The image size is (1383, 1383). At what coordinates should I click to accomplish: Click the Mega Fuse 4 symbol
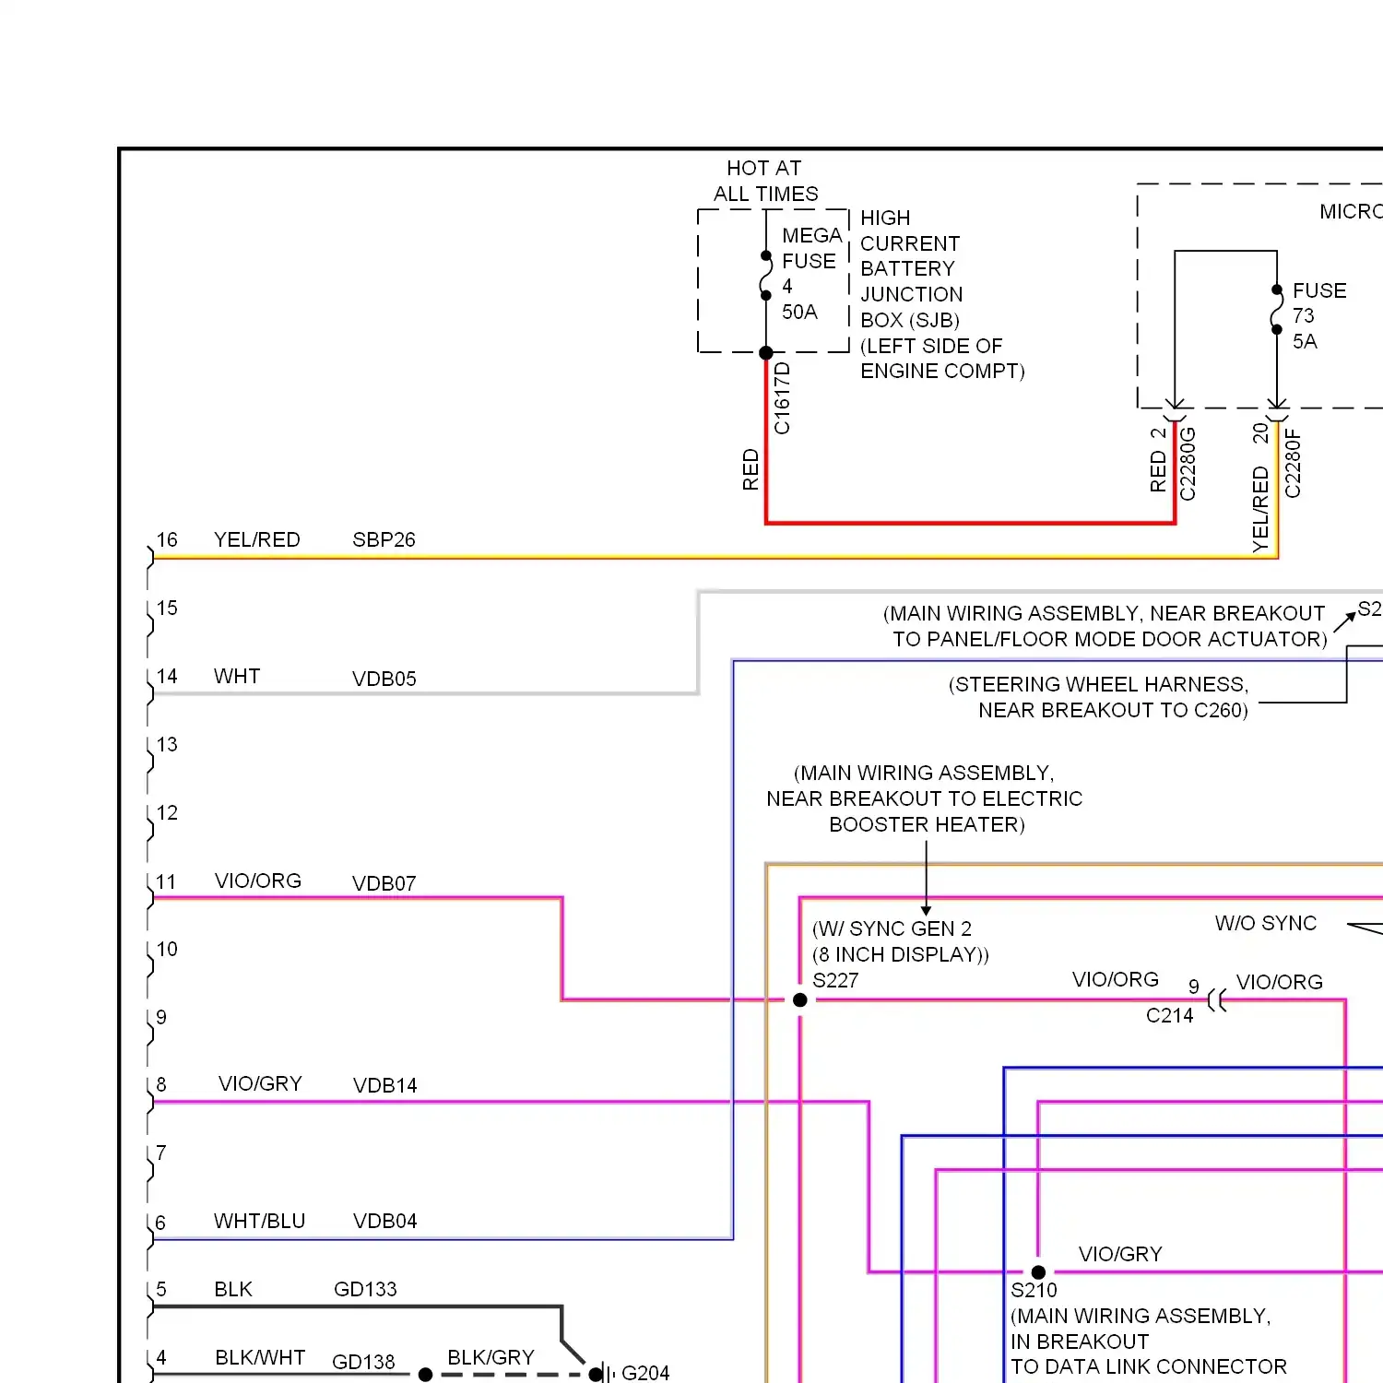[x=766, y=276]
